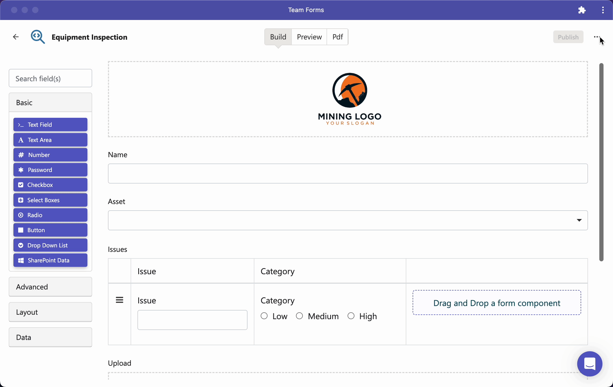Click the Search field(s) input
The image size is (613, 387).
pos(50,78)
